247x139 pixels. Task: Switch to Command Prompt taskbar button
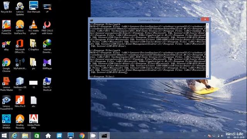(104, 136)
